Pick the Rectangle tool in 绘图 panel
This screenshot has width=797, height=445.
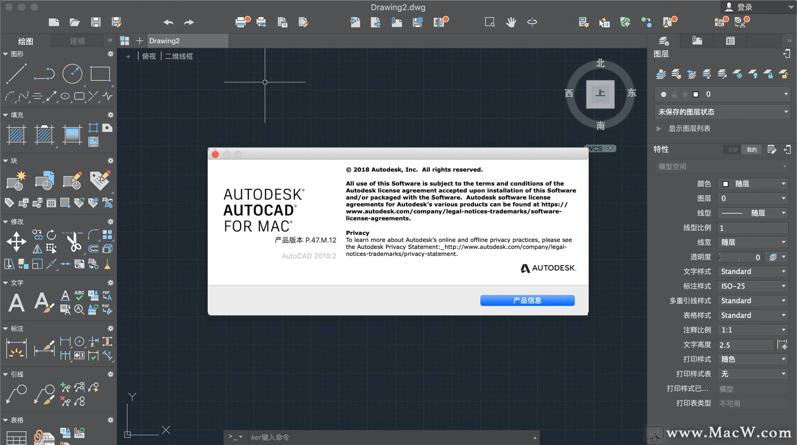(100, 74)
